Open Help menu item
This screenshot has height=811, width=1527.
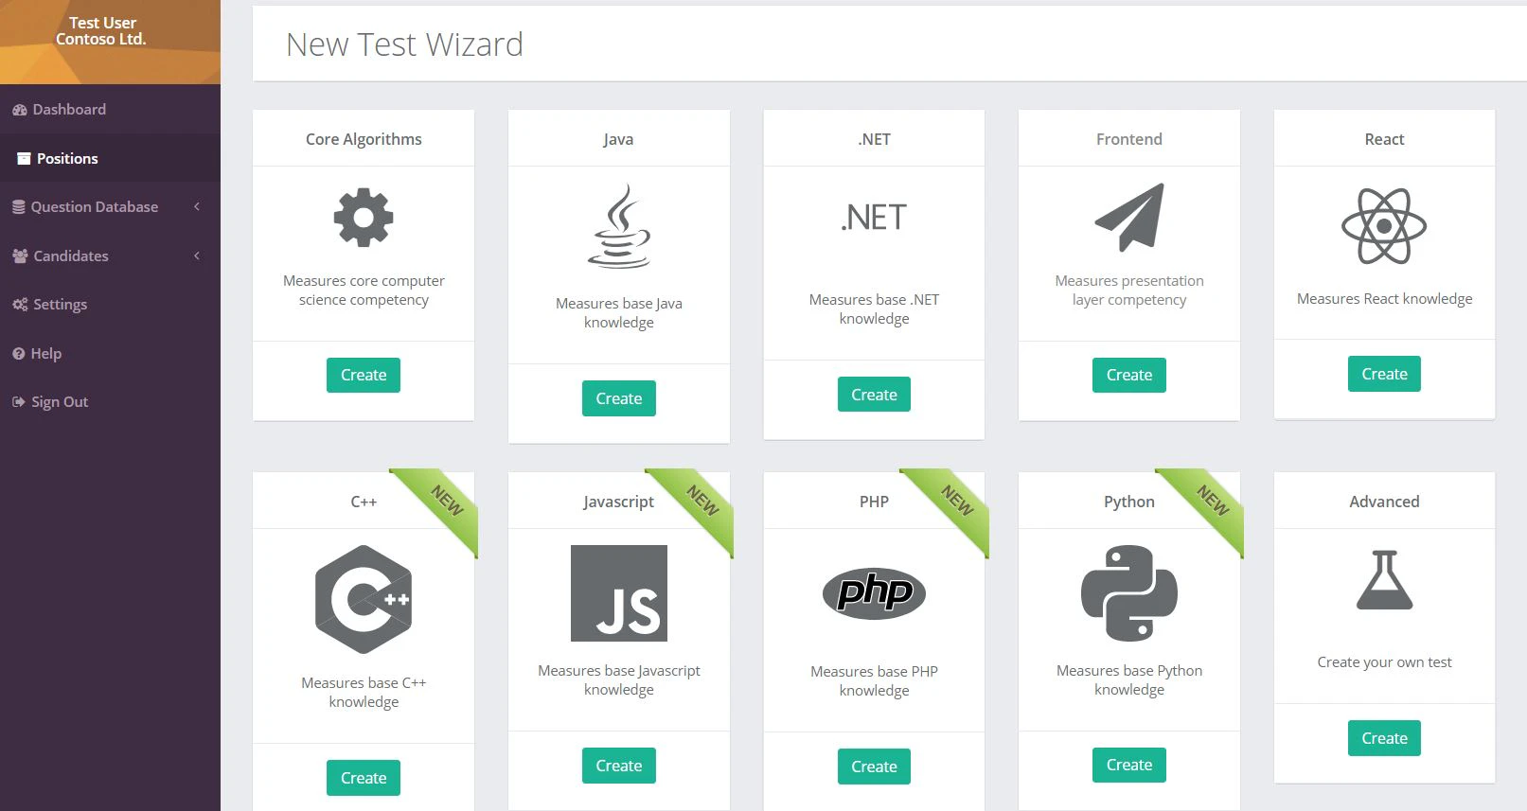click(110, 354)
